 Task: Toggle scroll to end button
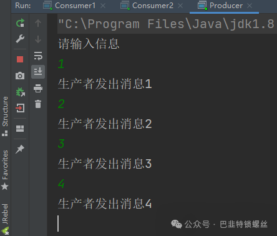pos(38,72)
